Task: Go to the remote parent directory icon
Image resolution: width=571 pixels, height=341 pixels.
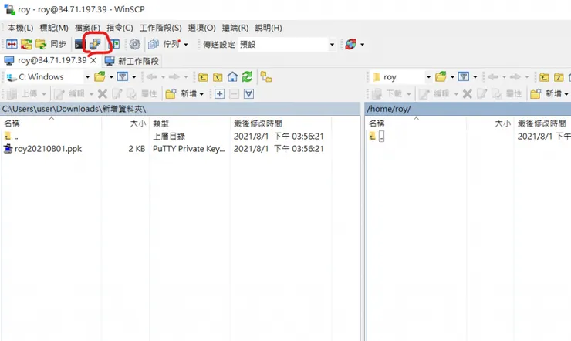Action: [x=544, y=77]
